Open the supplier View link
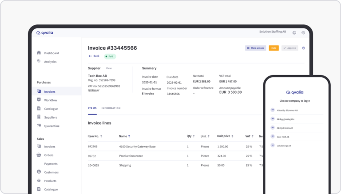341x194 pixels. coord(109,68)
